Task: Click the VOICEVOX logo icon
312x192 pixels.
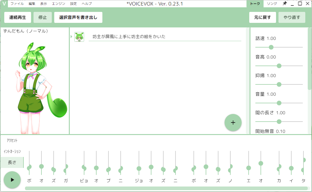Action: click(x=4, y=4)
